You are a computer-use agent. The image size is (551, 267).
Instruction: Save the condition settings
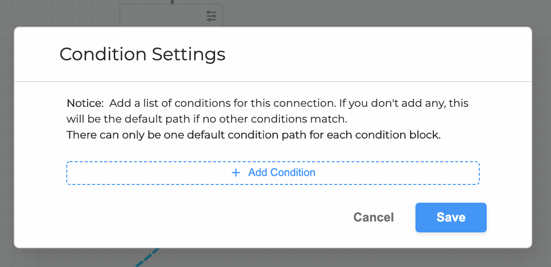[x=451, y=218]
